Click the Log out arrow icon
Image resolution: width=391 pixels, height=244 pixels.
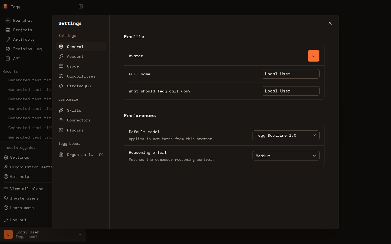6,220
